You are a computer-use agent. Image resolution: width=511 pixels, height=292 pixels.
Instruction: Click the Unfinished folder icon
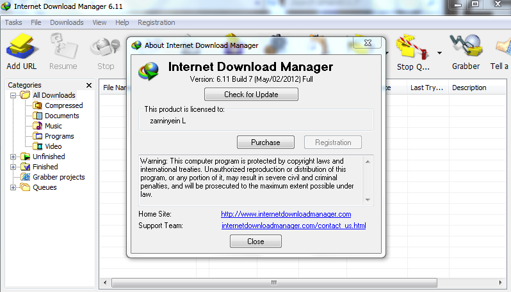pos(26,157)
